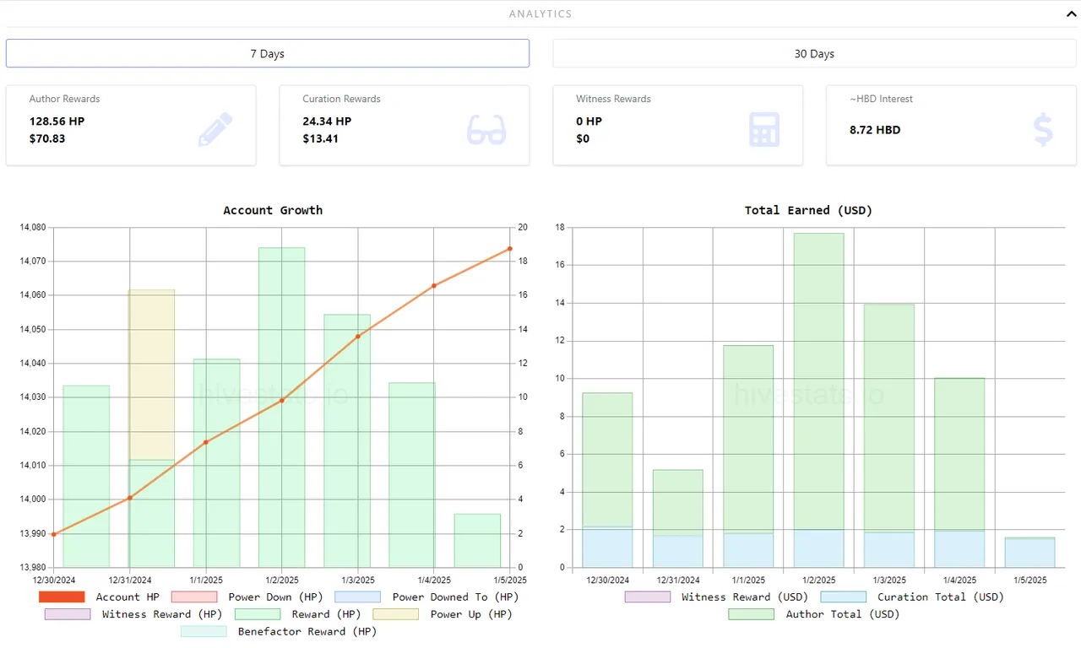Screen dimensions: 1081x648
Task: Switch to the 30 Days tab
Action: 814,53
